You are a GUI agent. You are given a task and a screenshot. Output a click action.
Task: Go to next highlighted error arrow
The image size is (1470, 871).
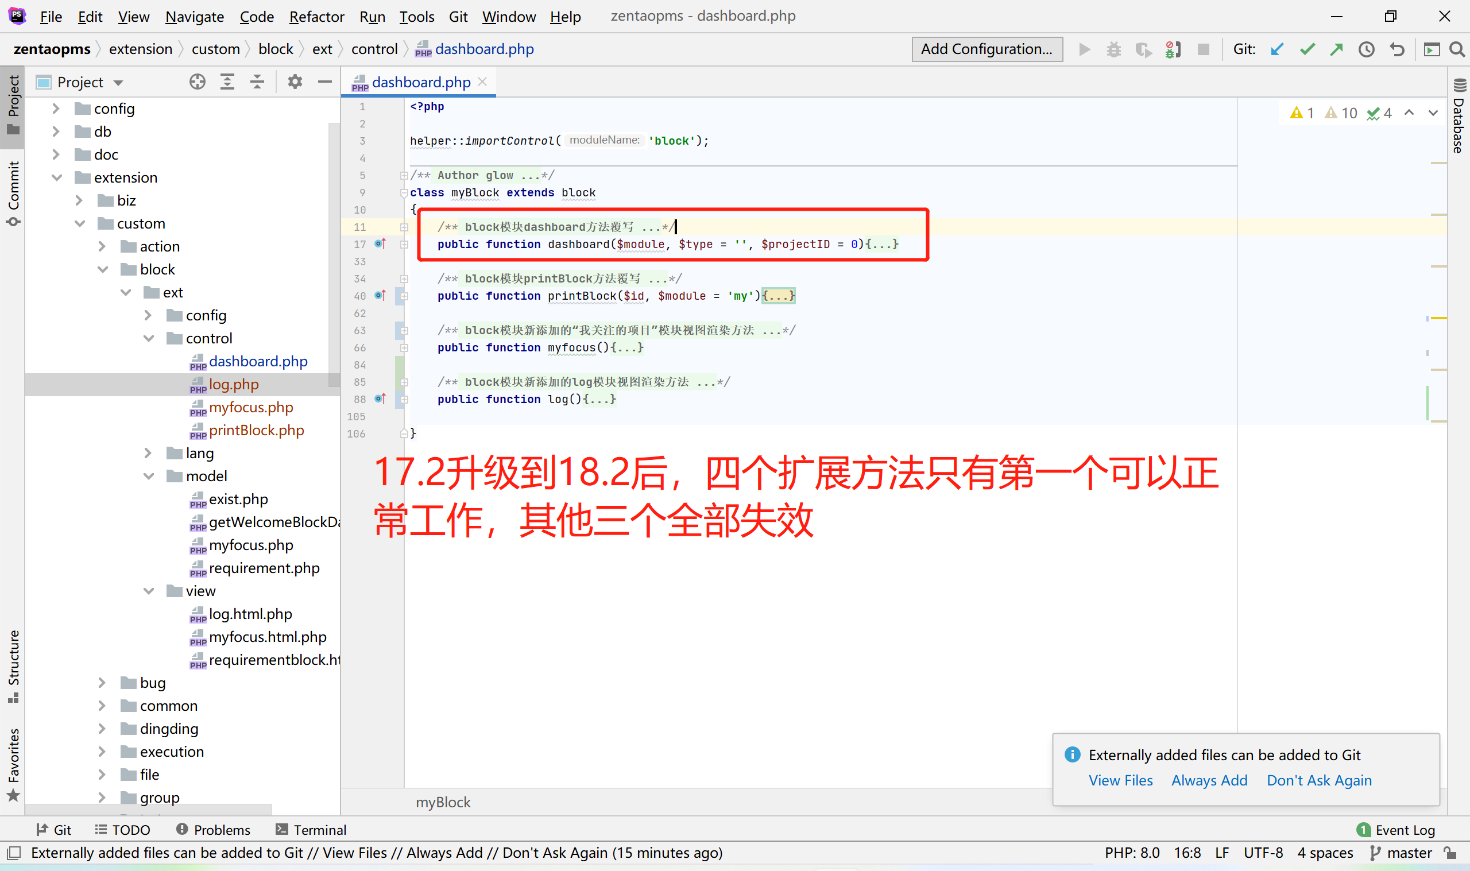tap(1433, 113)
